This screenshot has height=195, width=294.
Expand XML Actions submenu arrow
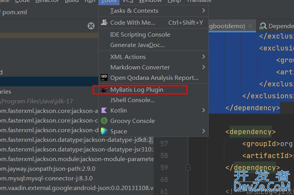(204, 57)
